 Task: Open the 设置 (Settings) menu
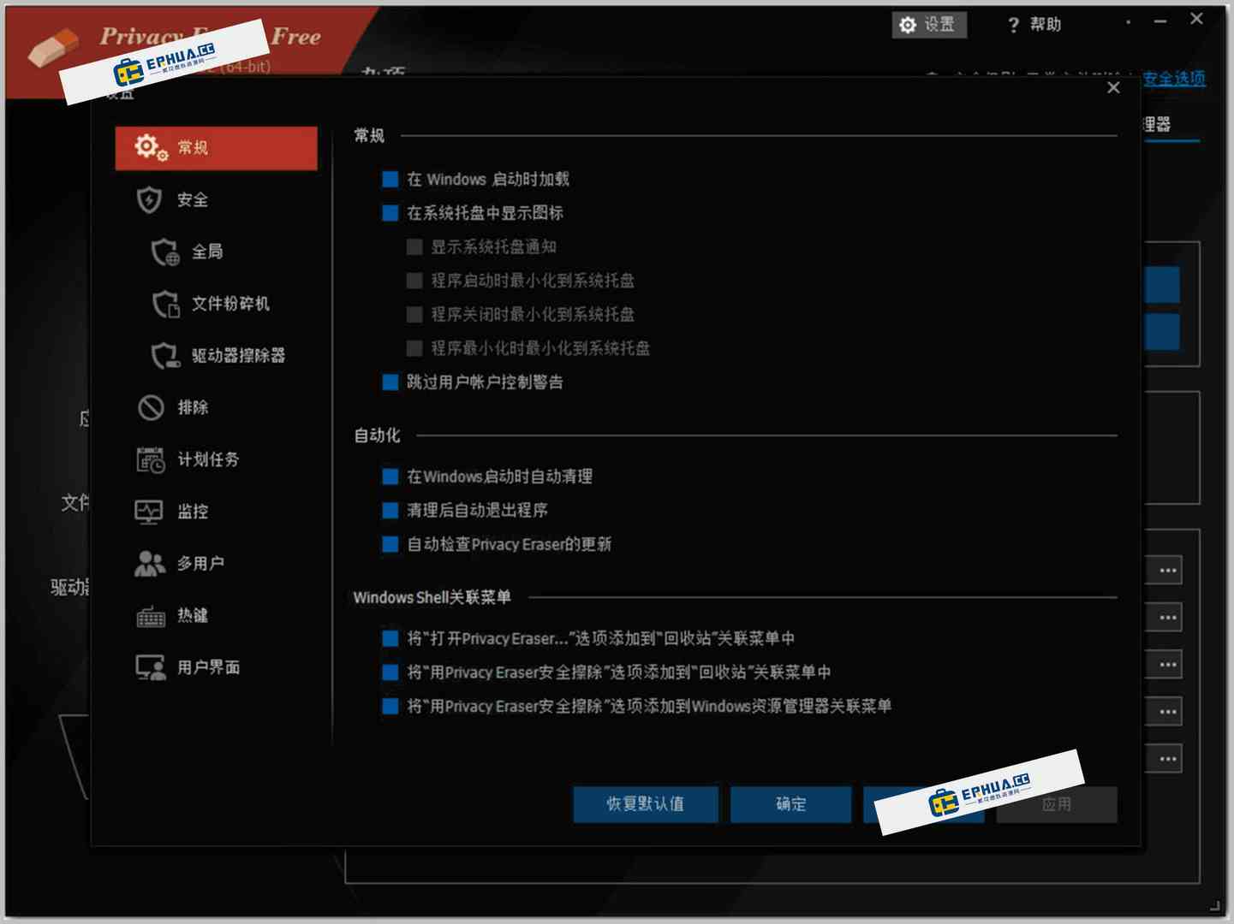930,25
